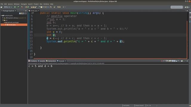Click the Writable status bar entry
This screenshot has width=191, height=107.
coord(126,106)
